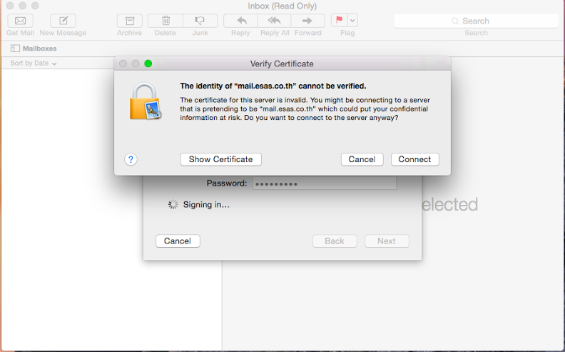Expand the Sort by Date menu

pos(34,64)
